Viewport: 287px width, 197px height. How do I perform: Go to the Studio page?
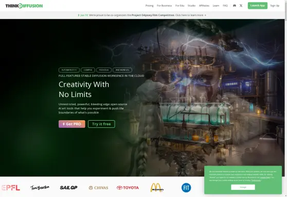click(191, 6)
